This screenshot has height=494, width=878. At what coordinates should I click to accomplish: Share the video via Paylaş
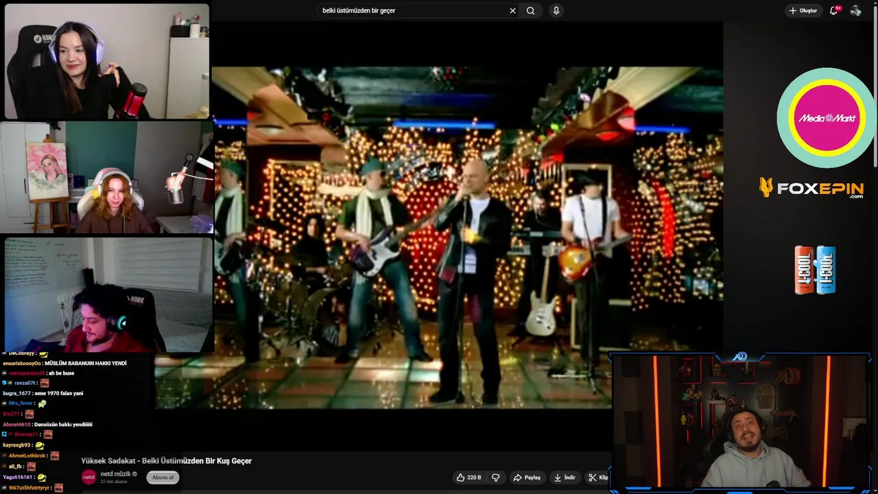click(x=527, y=478)
